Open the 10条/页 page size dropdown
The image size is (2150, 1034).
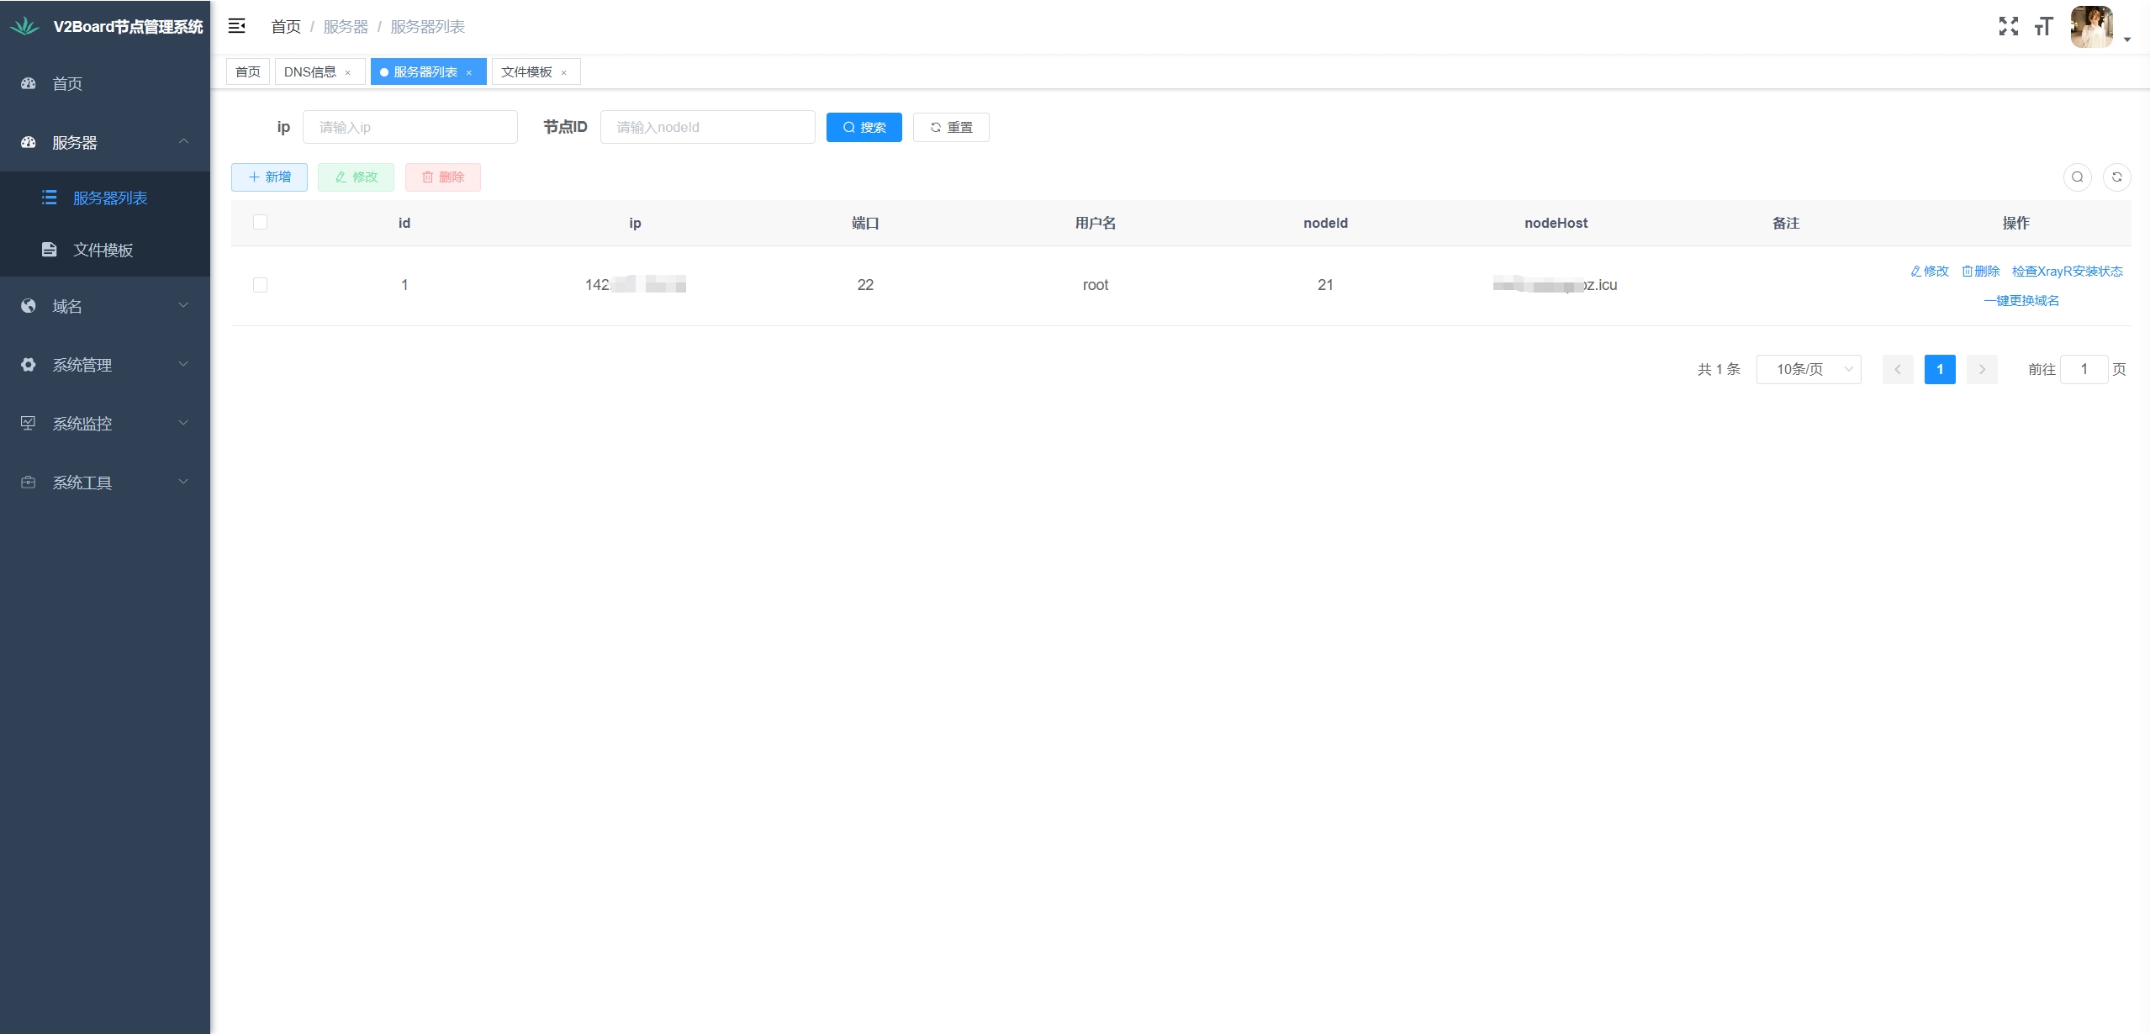(x=1808, y=369)
